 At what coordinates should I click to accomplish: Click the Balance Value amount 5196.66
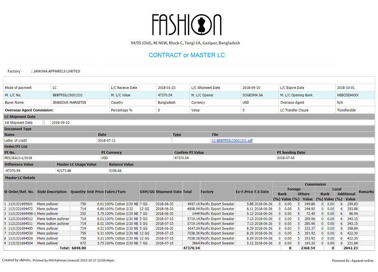click(116, 171)
